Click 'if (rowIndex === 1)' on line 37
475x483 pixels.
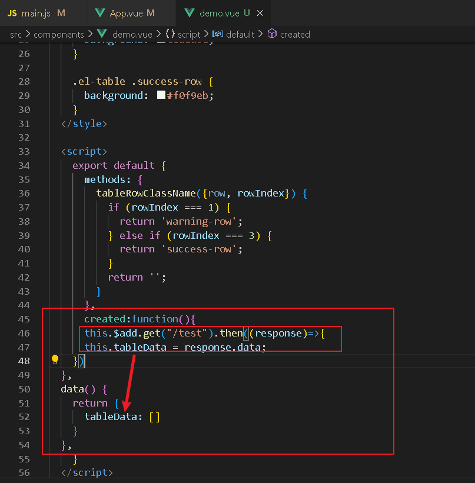[164, 207]
